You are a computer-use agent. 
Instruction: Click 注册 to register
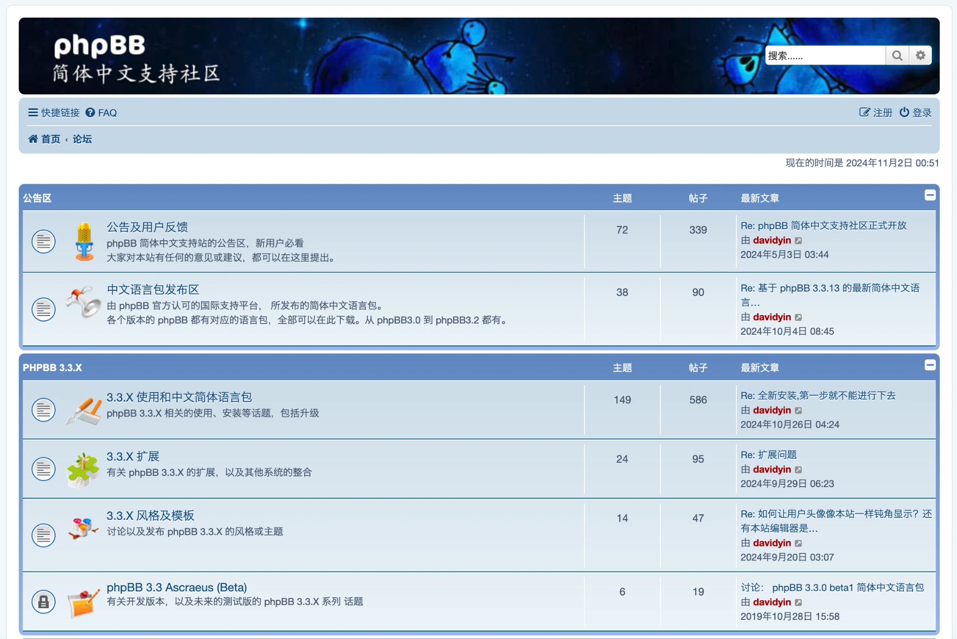click(876, 113)
